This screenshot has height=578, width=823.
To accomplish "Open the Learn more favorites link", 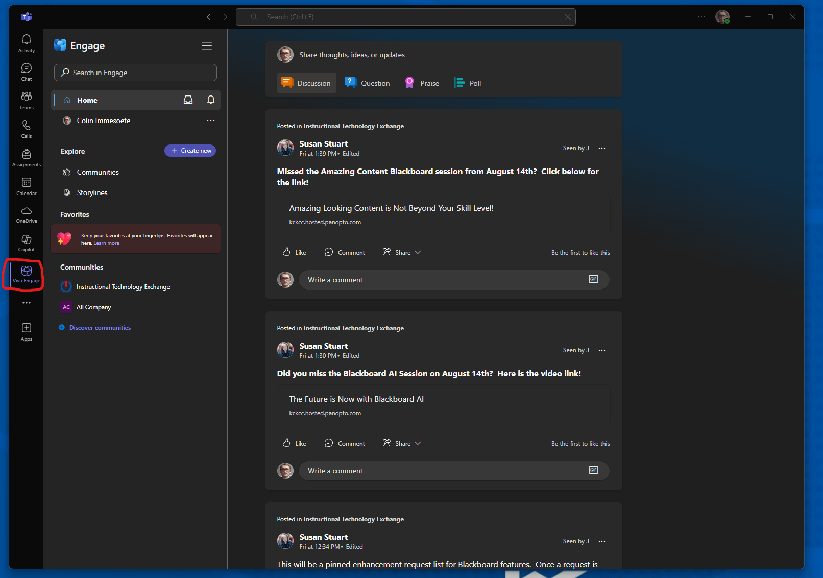I will 106,243.
